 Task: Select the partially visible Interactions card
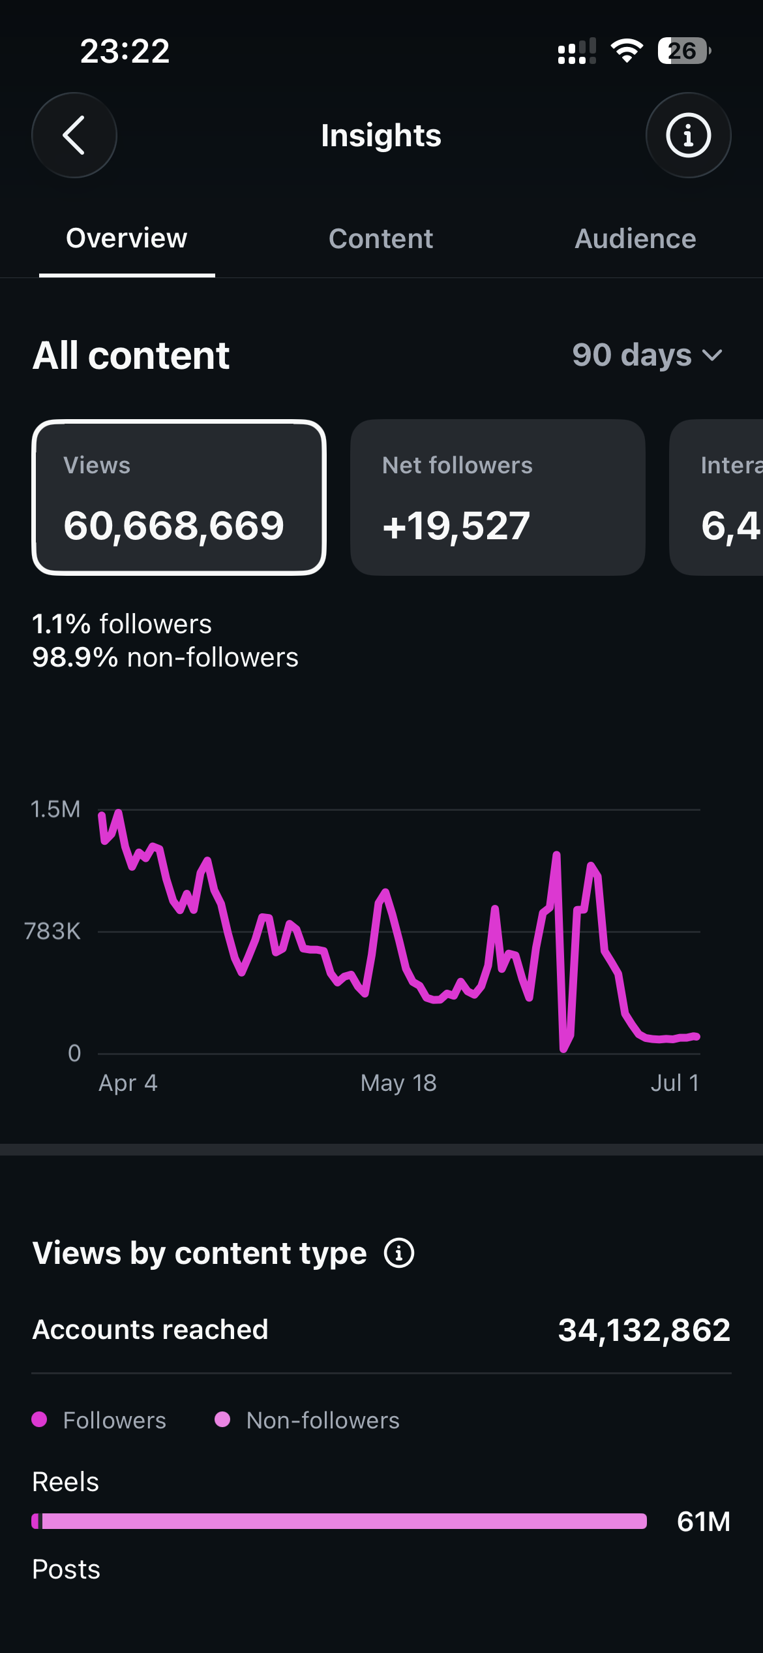(716, 497)
